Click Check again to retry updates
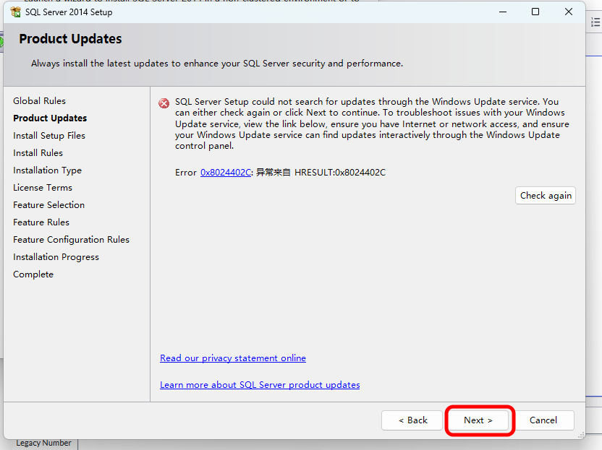602x450 pixels. point(545,196)
